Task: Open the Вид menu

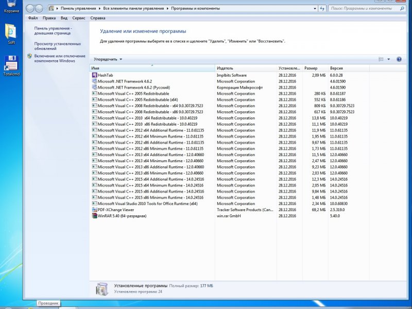Action: pos(64,18)
